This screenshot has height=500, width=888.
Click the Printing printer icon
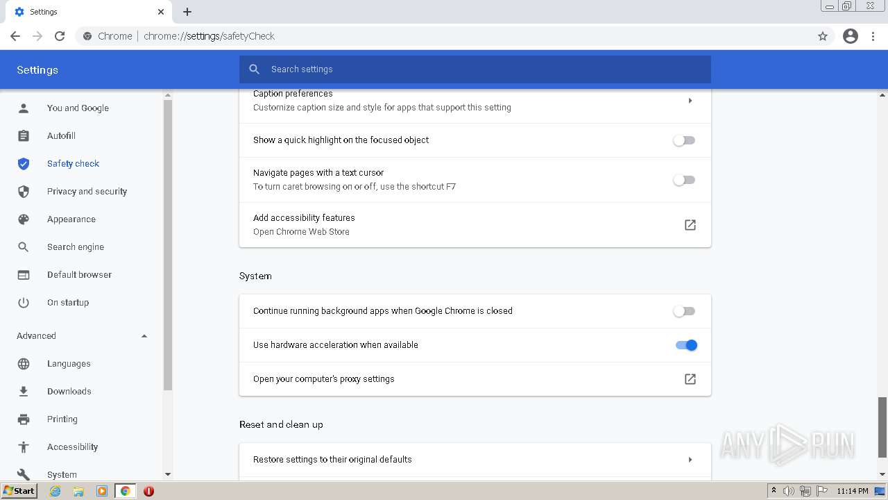[24, 419]
